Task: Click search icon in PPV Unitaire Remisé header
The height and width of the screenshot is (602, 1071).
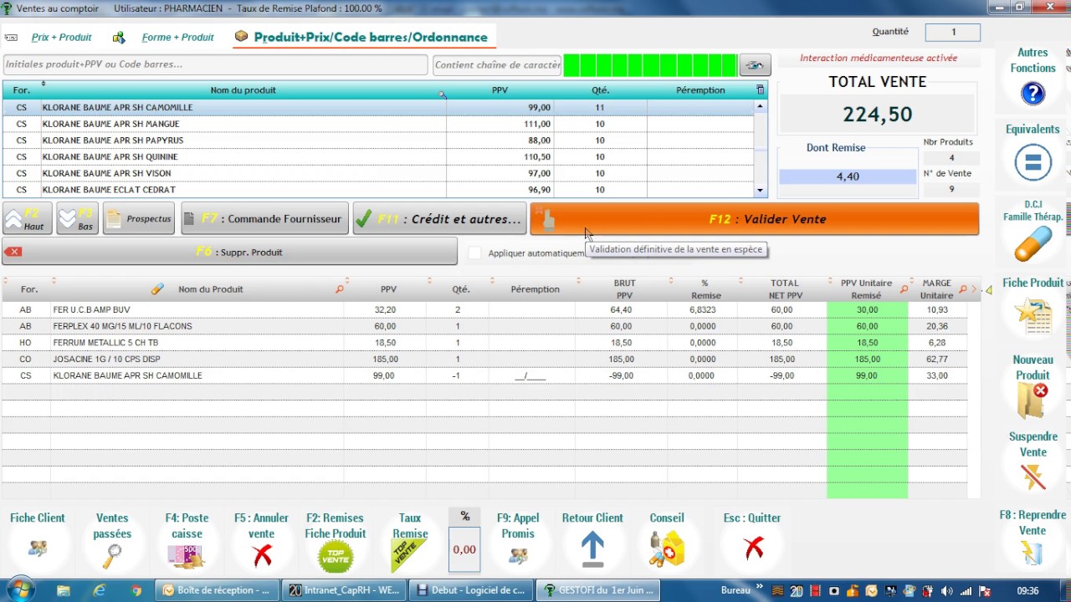Action: click(904, 289)
